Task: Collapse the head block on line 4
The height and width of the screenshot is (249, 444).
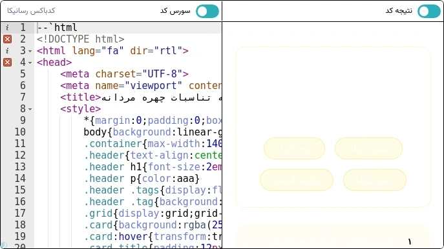Action: (30, 63)
